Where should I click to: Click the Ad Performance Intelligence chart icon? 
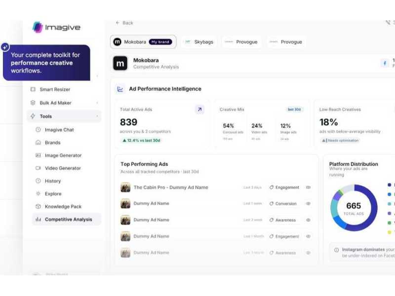[120, 89]
